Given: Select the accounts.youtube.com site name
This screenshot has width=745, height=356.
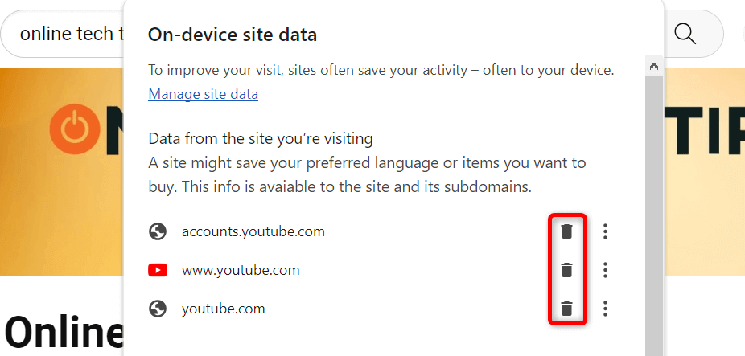Looking at the screenshot, I should click(x=253, y=231).
